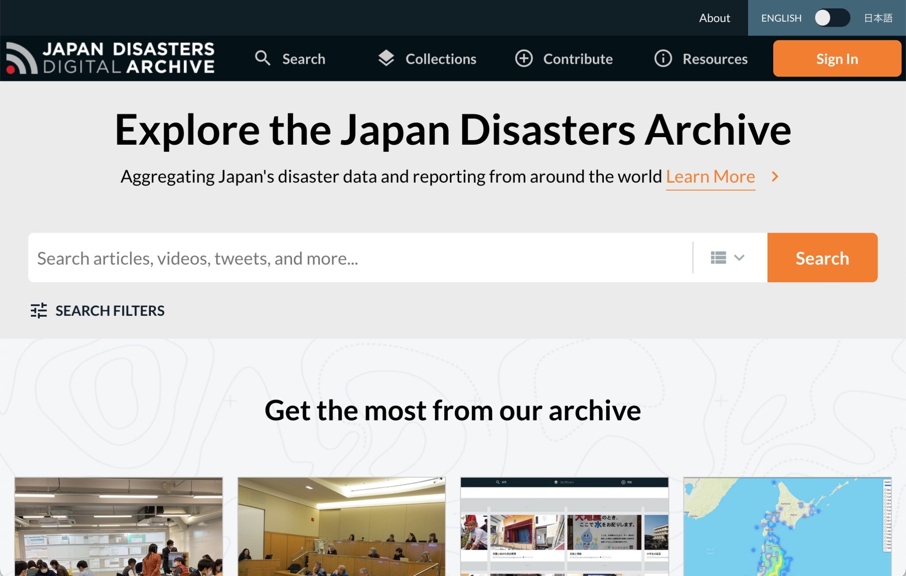Select the ENGLISH language label
This screenshot has height=576, width=906.
(x=781, y=18)
